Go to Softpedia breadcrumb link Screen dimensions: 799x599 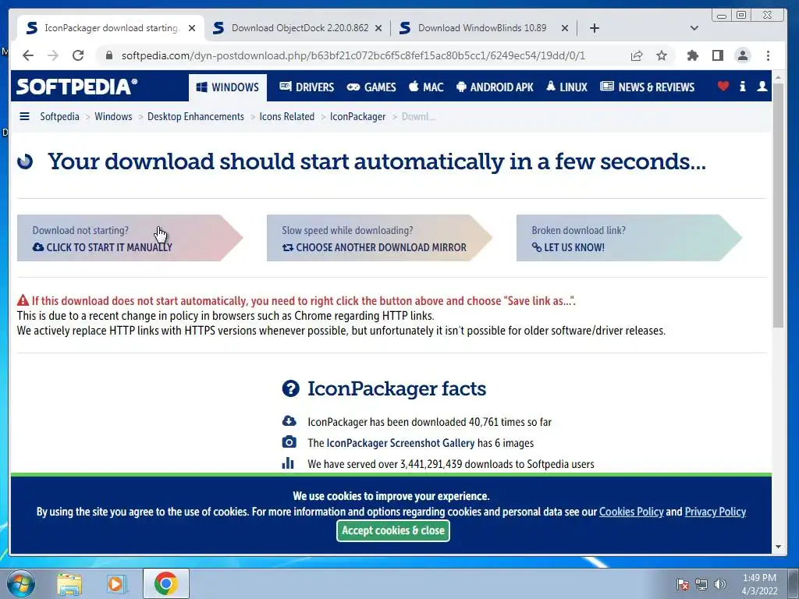pos(59,117)
